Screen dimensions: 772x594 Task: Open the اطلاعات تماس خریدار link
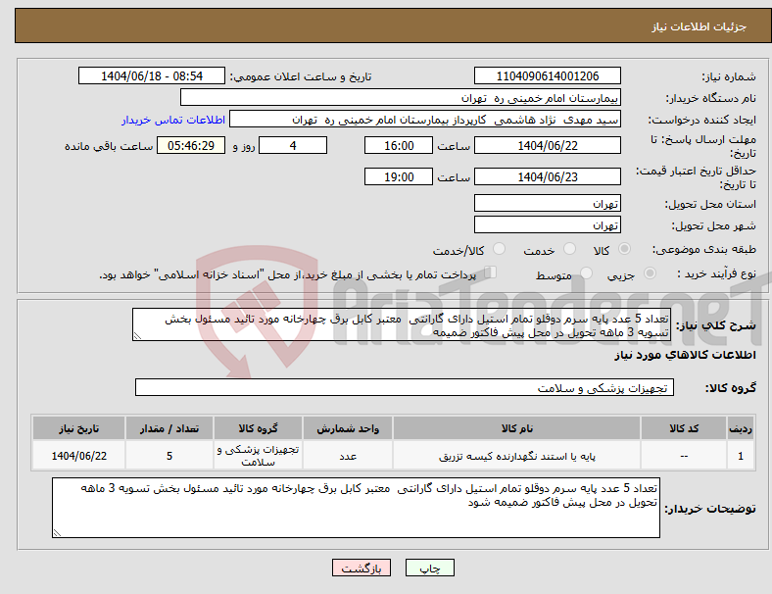point(173,120)
